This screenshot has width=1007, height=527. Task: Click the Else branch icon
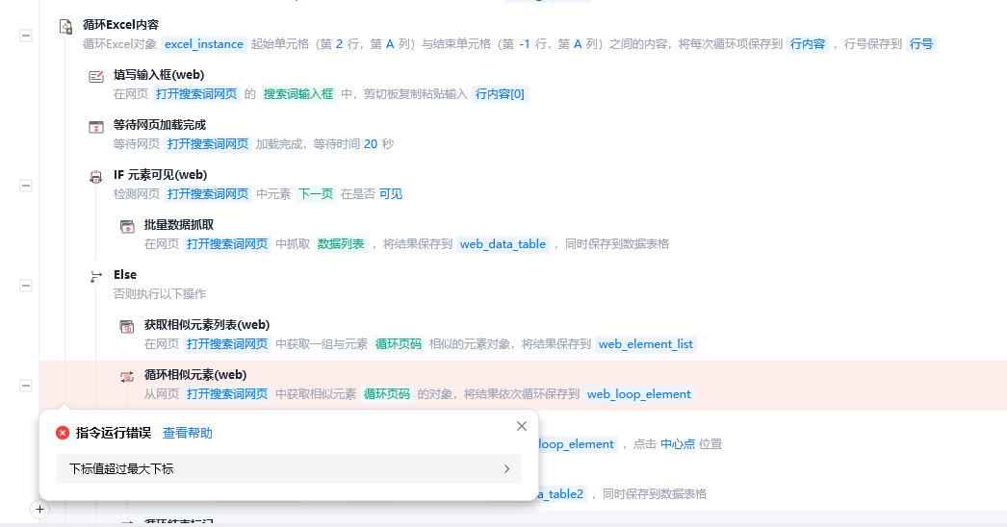96,277
